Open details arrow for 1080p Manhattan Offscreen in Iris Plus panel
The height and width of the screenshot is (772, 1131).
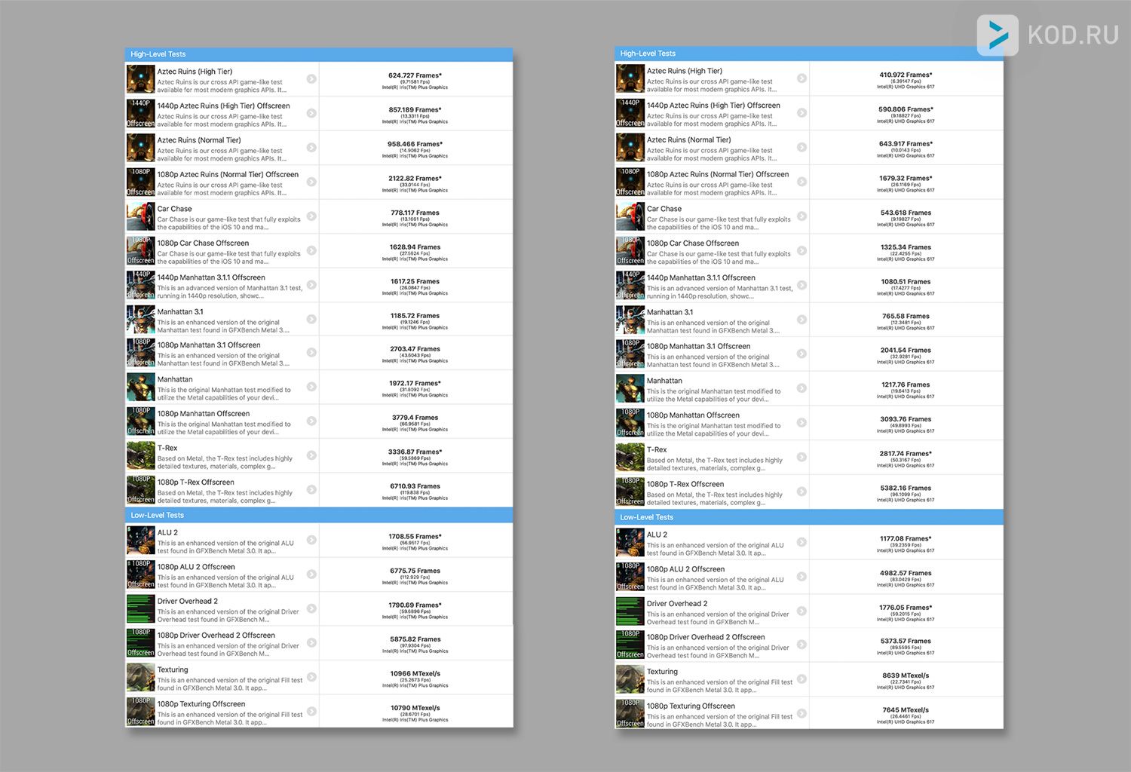coord(311,421)
